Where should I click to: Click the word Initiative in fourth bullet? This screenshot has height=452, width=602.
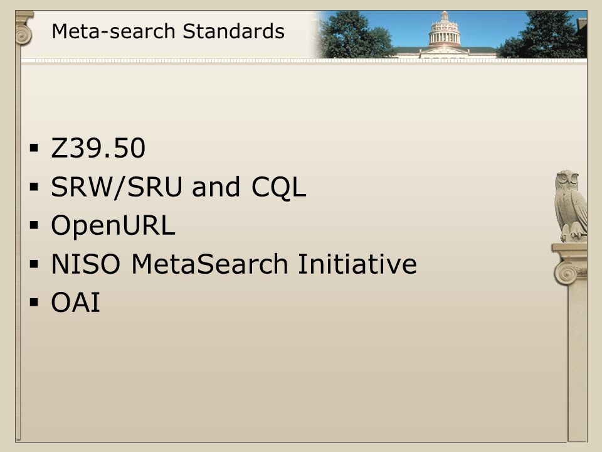point(357,264)
